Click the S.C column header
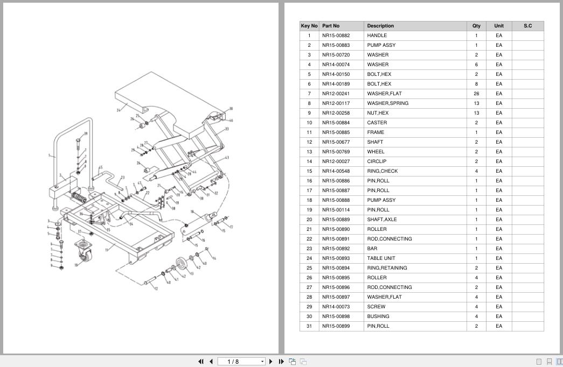563x367 pixels. pos(528,26)
